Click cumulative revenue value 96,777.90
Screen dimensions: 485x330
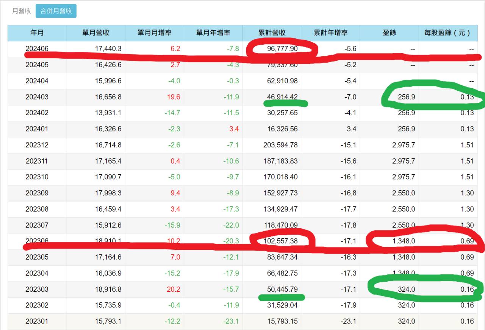(x=282, y=49)
